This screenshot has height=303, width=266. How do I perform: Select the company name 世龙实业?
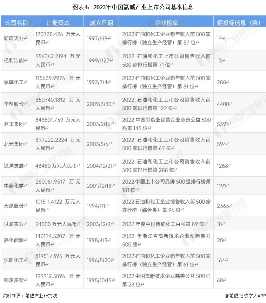[14, 224]
